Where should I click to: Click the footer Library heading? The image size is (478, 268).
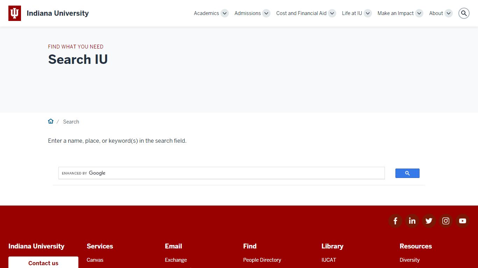coord(332,246)
